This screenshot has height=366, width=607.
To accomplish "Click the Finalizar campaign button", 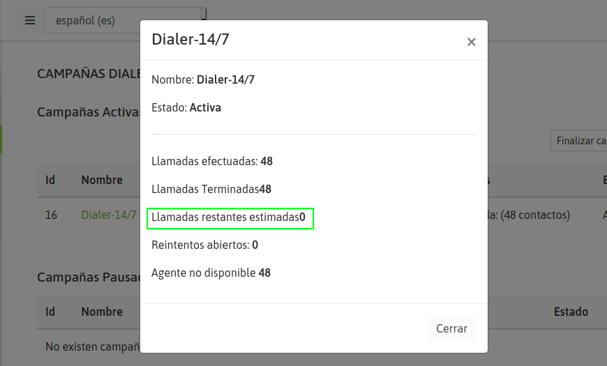I will point(580,141).
